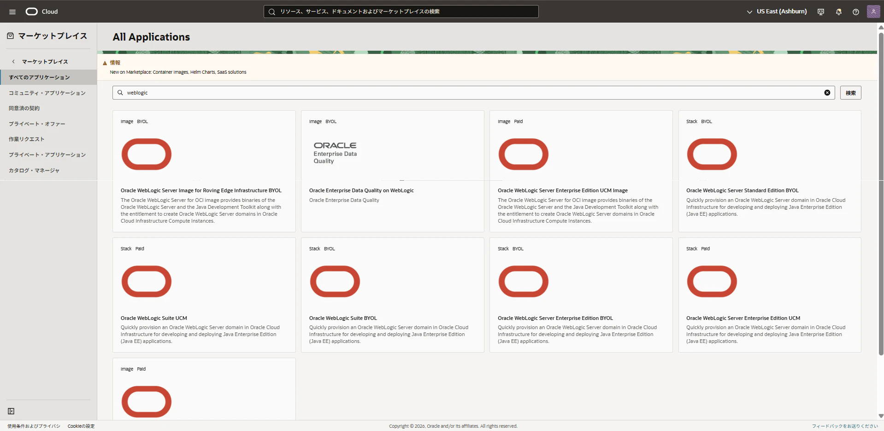Click the scrollbar down arrow
The width and height of the screenshot is (884, 431).
[881, 416]
